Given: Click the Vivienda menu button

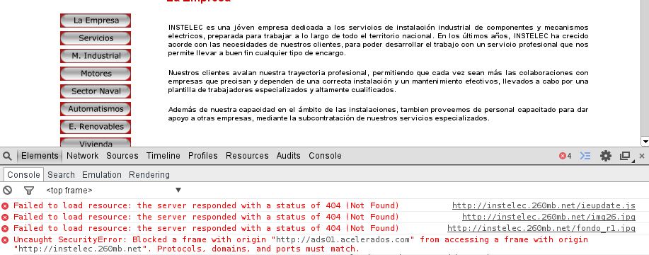Looking at the screenshot, I should click(x=96, y=142).
